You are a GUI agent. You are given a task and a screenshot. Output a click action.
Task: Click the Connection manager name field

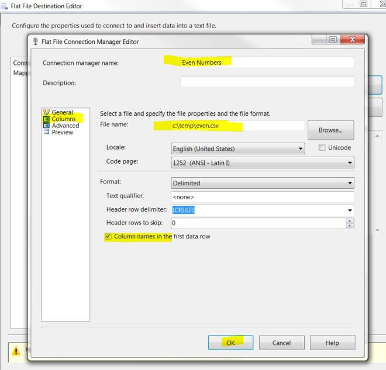click(x=267, y=62)
